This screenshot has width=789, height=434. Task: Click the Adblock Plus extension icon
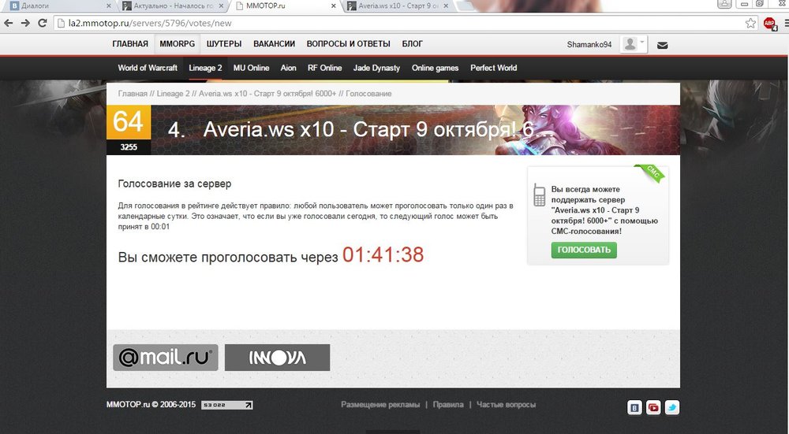pos(768,23)
